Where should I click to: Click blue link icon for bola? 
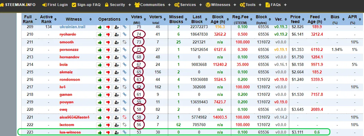125,64
